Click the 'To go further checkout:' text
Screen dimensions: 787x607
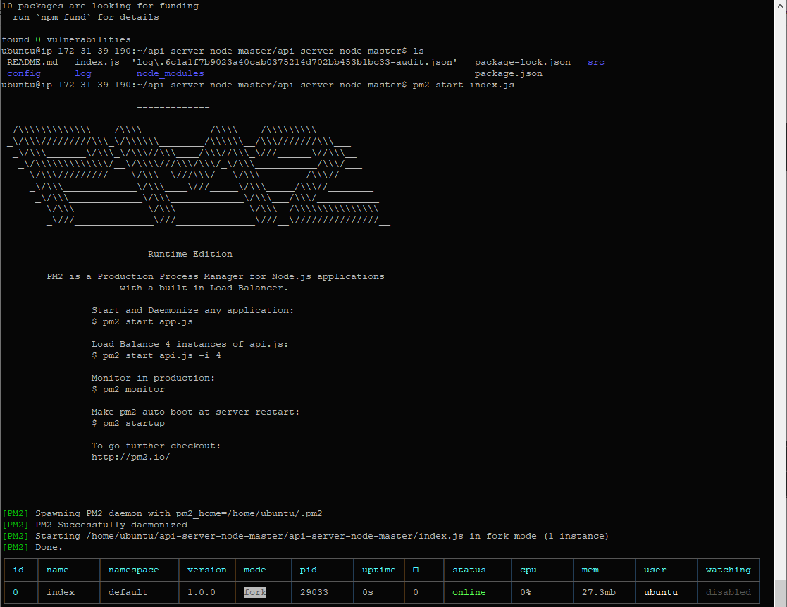(x=156, y=446)
